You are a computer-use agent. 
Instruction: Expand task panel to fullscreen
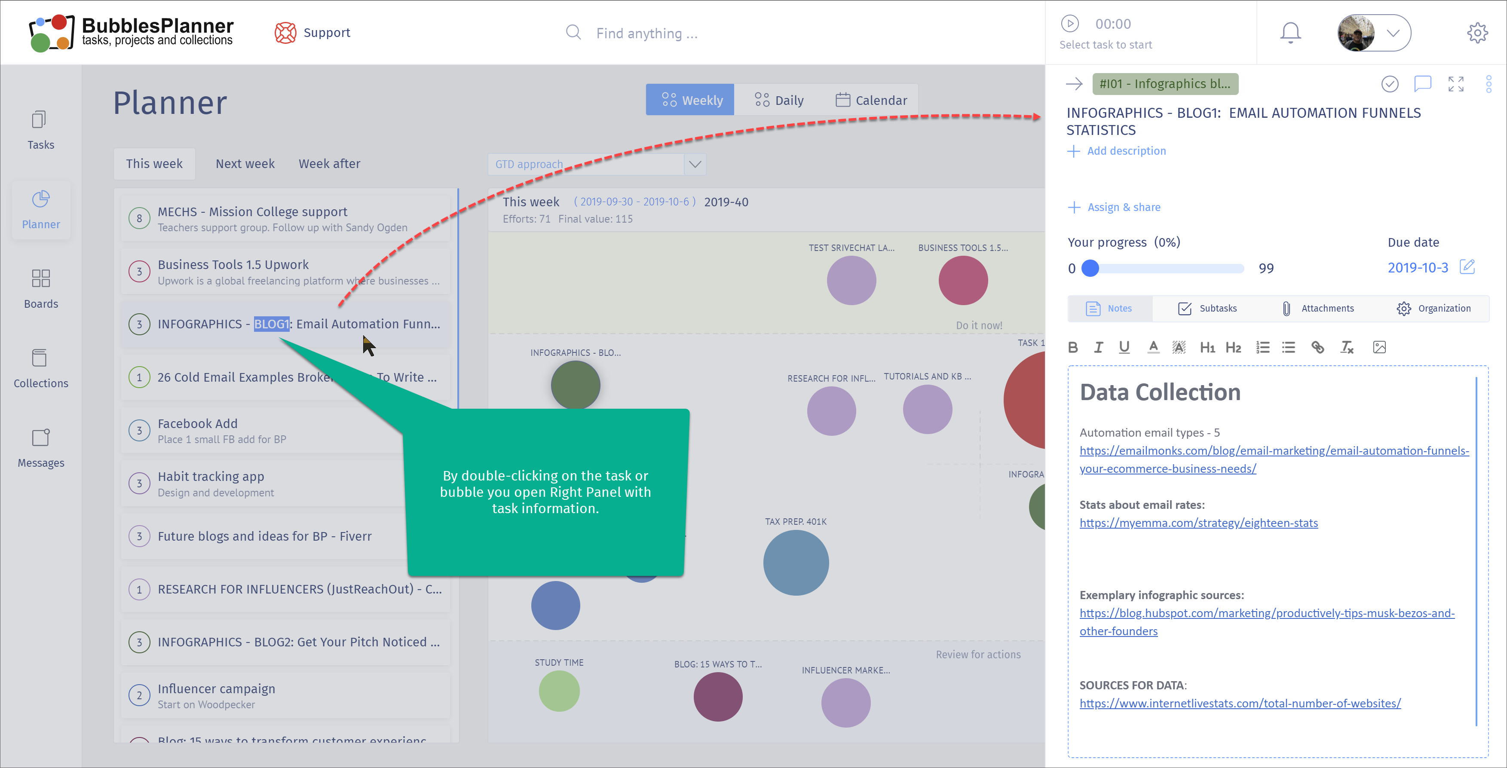tap(1455, 84)
